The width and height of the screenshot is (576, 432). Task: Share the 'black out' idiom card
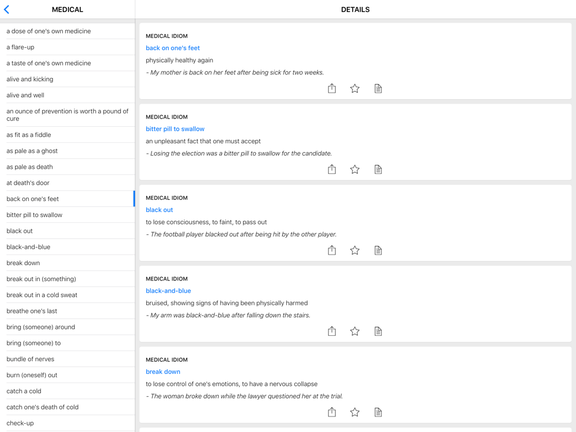(x=332, y=250)
